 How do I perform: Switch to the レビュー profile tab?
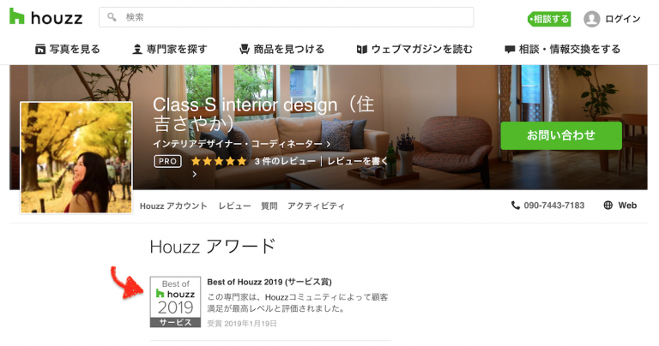(234, 206)
